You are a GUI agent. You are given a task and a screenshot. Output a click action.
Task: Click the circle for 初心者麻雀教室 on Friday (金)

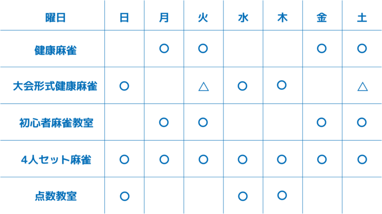(x=322, y=122)
